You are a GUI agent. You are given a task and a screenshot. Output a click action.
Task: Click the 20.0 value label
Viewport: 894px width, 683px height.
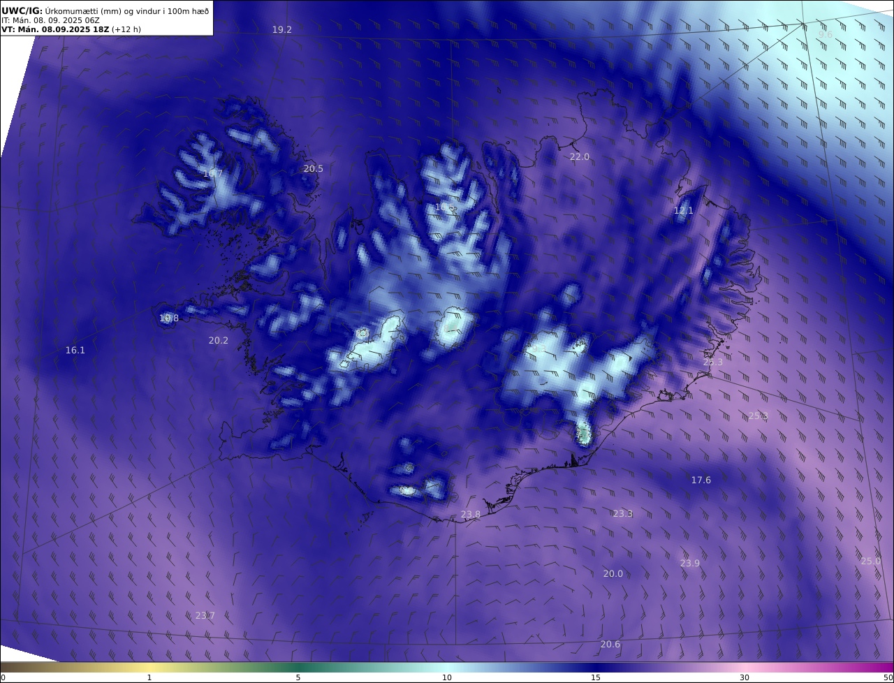point(613,573)
